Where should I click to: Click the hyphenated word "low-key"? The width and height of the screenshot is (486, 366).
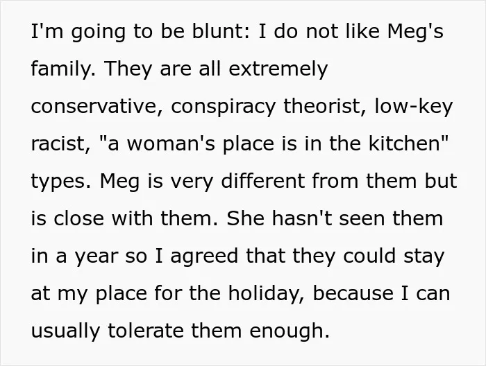click(x=414, y=107)
